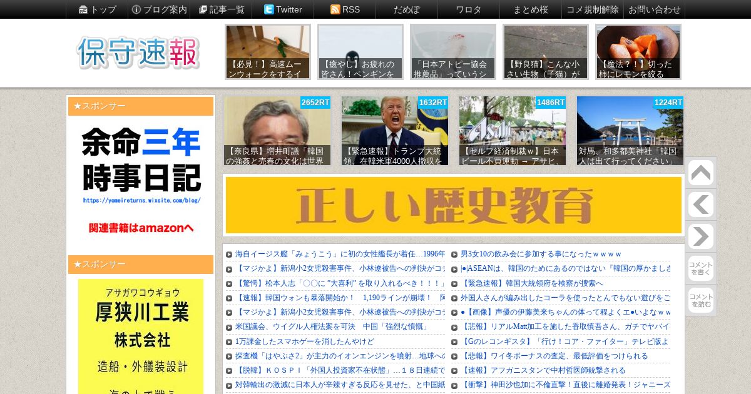Open the penguin thumbnail 【癒やし】

(360, 52)
